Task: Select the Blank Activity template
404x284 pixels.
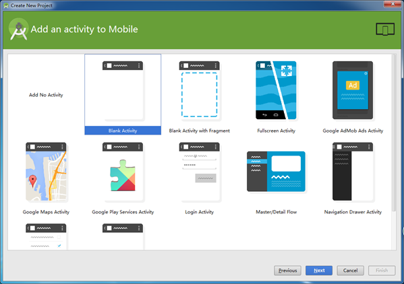Action: [123, 94]
